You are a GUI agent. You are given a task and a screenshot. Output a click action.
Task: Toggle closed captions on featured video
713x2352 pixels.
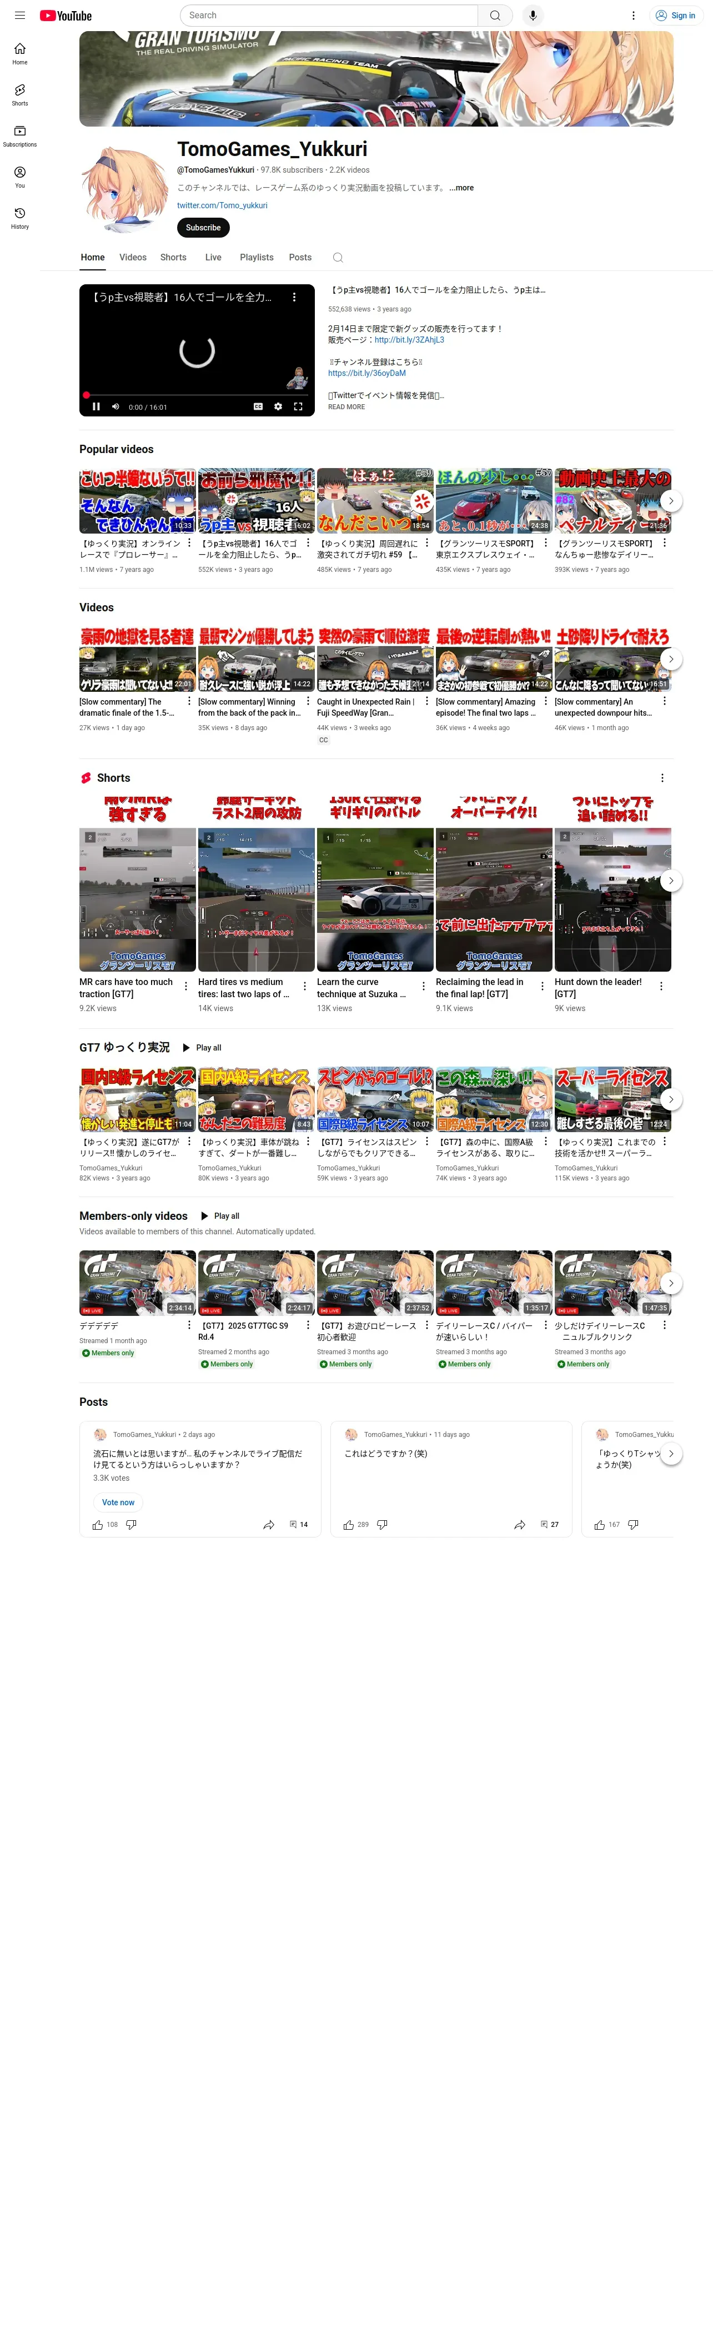click(258, 406)
